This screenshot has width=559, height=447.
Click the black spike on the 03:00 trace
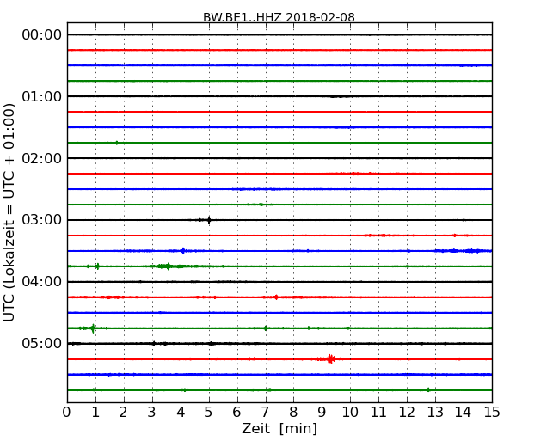click(x=209, y=220)
